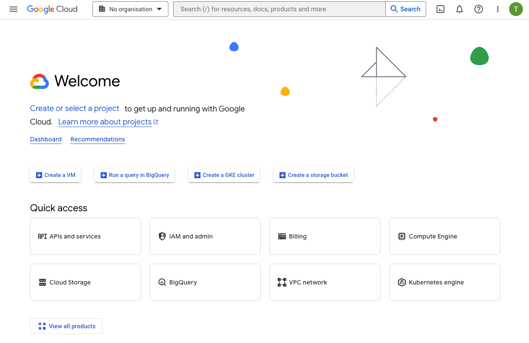The image size is (529, 343).
Task: Click the Create a VM button
Action: tap(55, 175)
